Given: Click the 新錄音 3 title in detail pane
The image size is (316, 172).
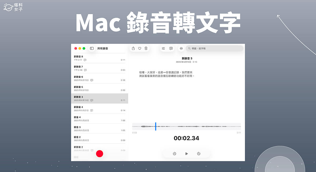Looking at the screenshot, I should (187, 58).
